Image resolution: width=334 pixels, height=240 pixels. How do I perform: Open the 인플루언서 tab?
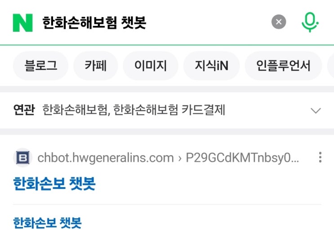point(283,65)
